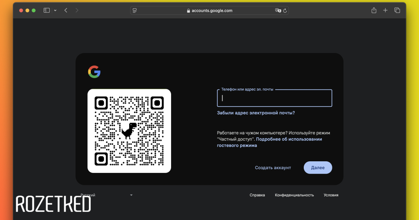Image resolution: width=419 pixels, height=220 pixels.
Task: Open the Share icon in the toolbar
Action: pos(374,10)
